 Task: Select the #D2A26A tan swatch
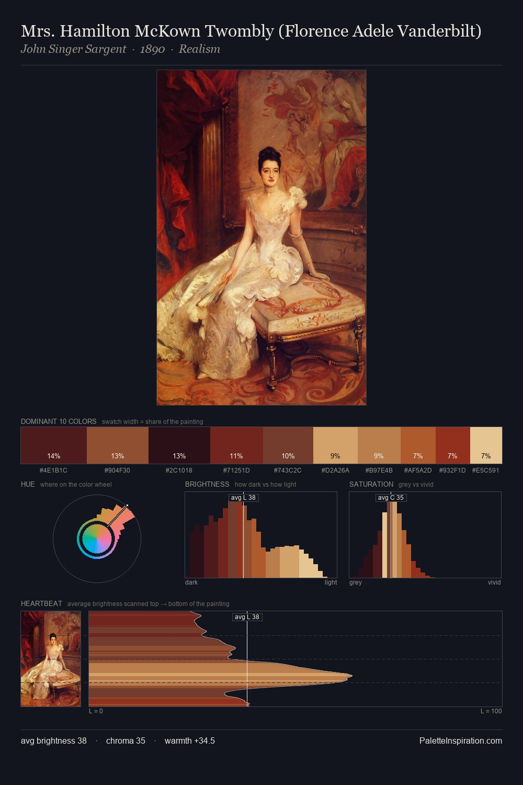[x=335, y=445]
